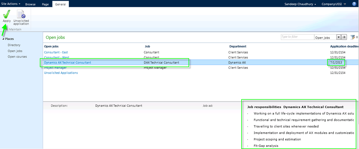Go to Open courses in left navigation

coord(17,56)
